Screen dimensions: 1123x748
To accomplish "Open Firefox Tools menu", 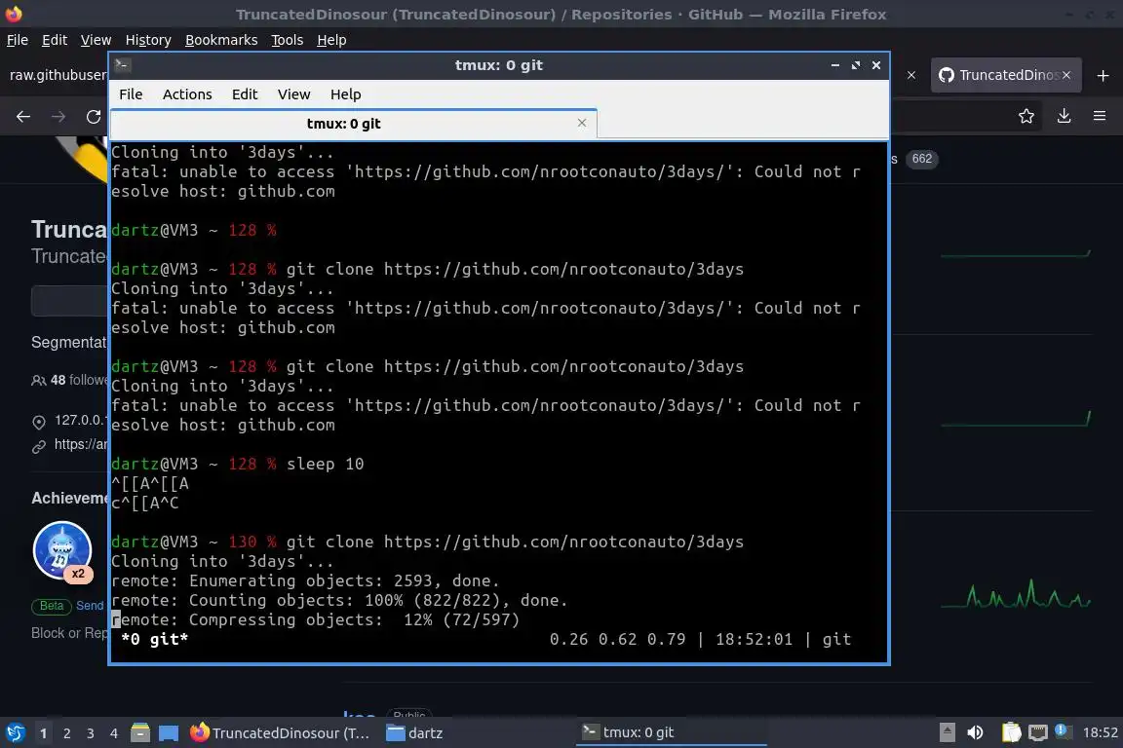I will click(288, 40).
